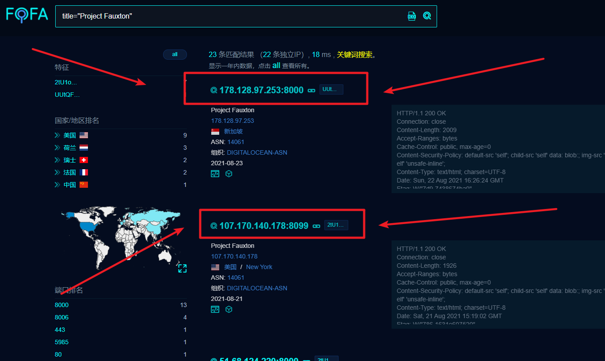Click the 2tU1o... feature filter
This screenshot has height=361, width=605.
click(x=65, y=82)
